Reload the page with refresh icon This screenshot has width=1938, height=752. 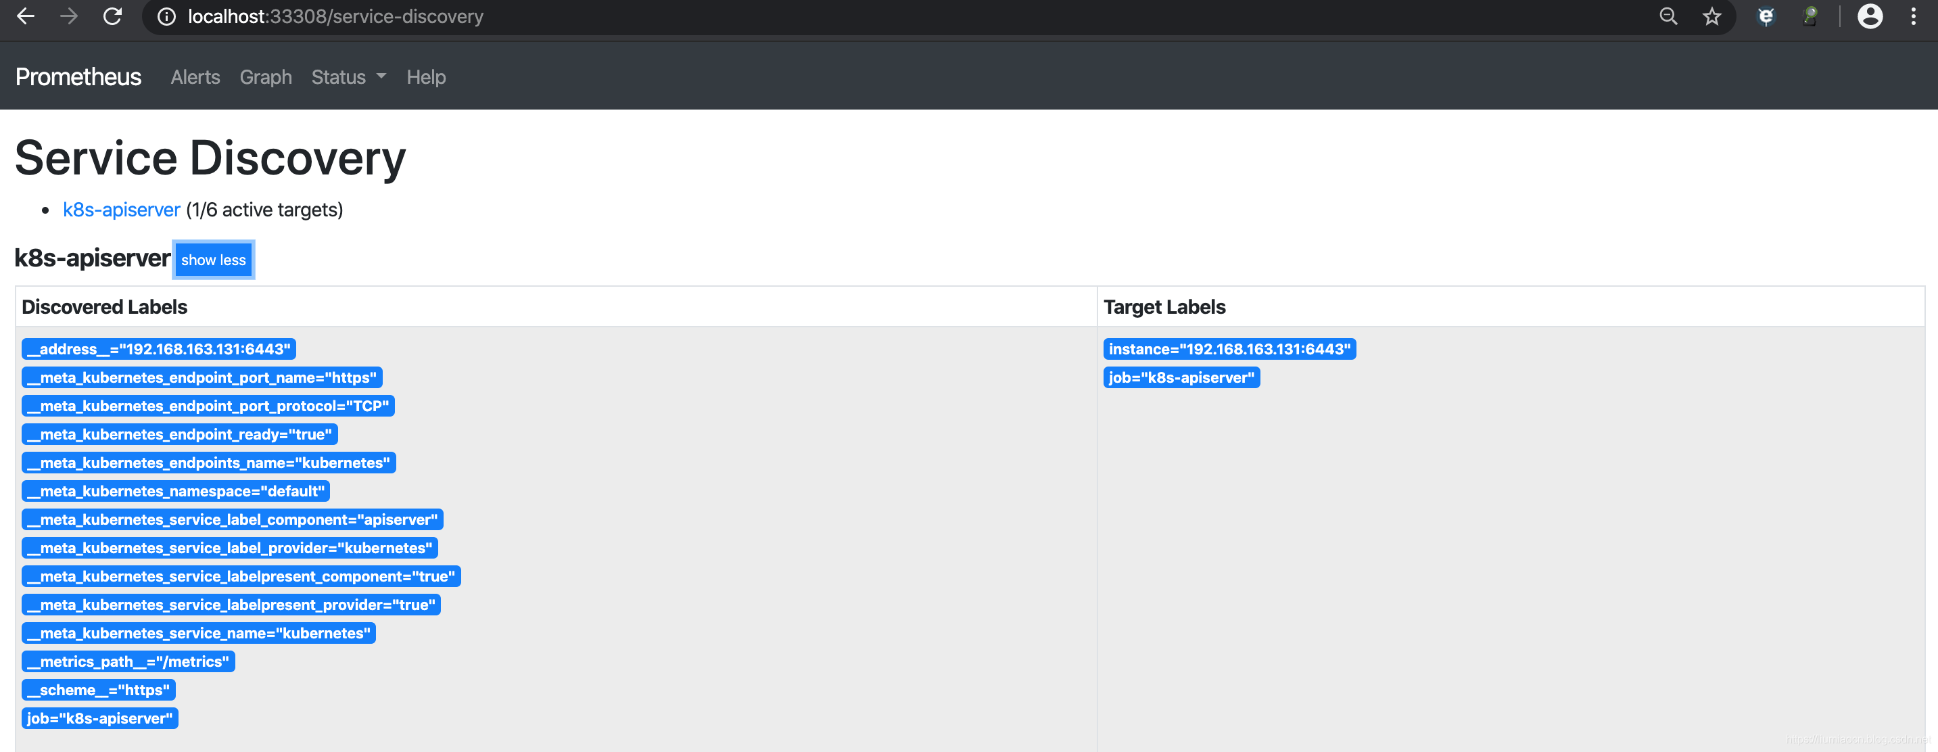[113, 16]
